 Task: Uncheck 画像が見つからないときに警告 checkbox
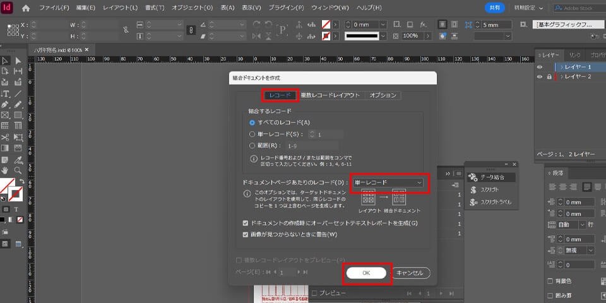point(246,234)
